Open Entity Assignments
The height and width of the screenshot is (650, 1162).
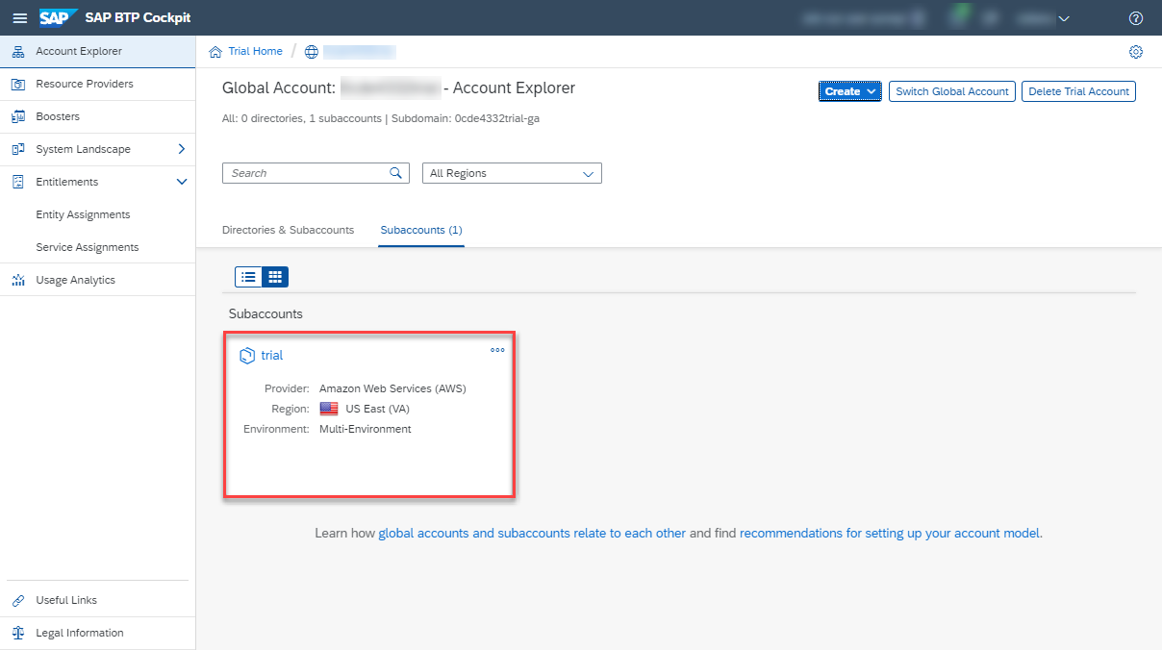click(x=98, y=215)
